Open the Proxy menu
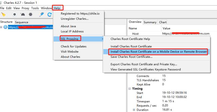217x112 pixels. pos(25,8)
